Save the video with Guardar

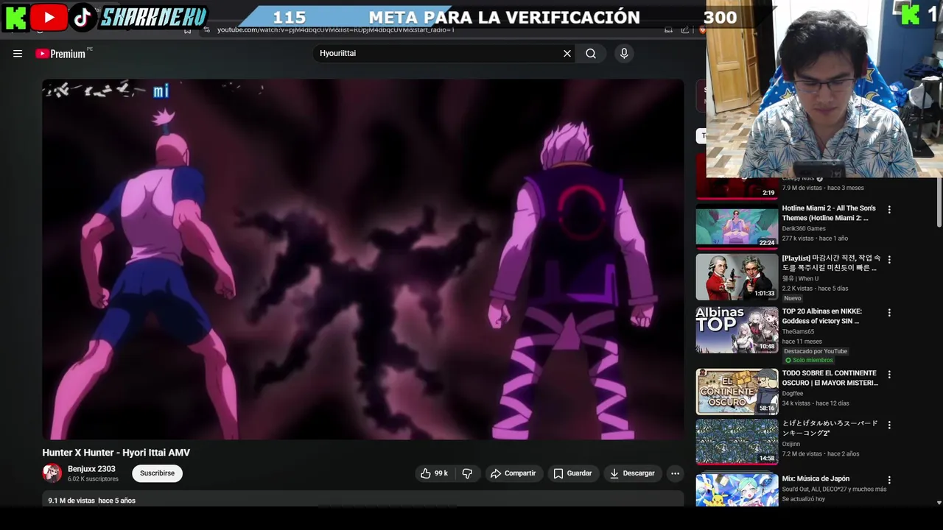click(x=573, y=473)
